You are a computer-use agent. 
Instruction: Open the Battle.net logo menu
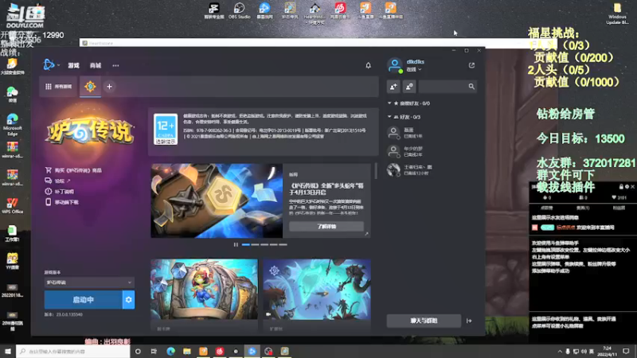[x=51, y=65]
